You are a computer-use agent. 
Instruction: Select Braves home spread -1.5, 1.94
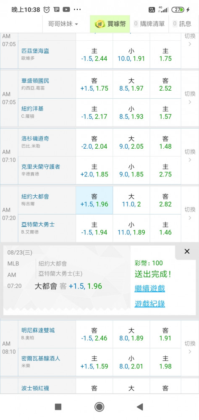click(94, 228)
